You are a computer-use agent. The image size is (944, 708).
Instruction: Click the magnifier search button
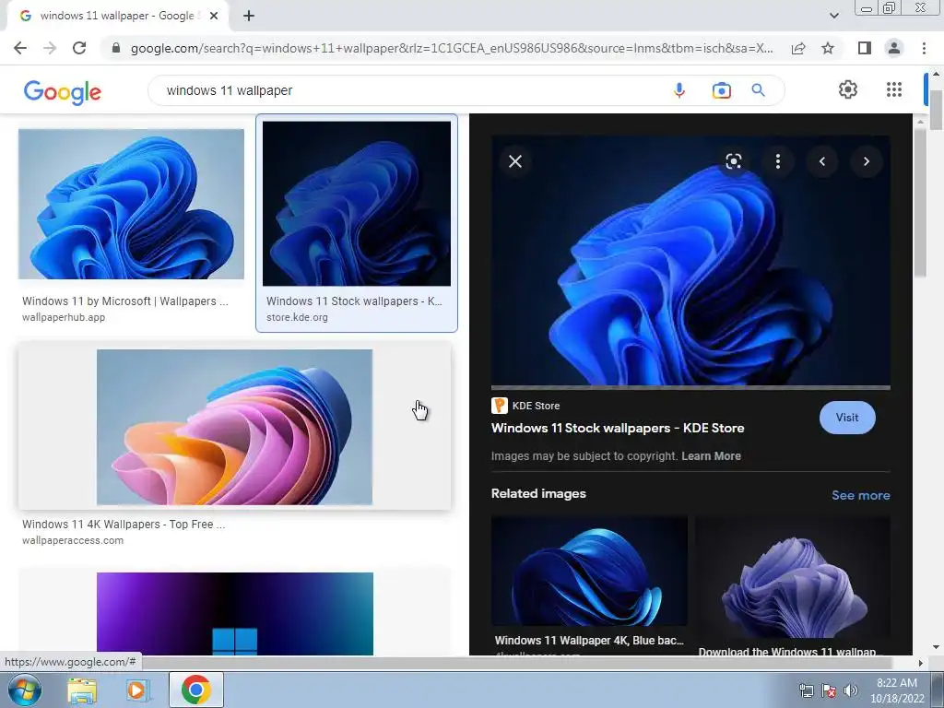coord(758,90)
